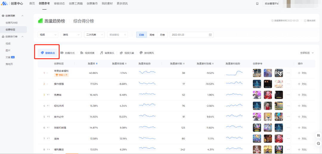Image resolution: width=322 pixels, height=154 pixels.
Task: Select the 周榜 ranking period
Action: (152, 35)
